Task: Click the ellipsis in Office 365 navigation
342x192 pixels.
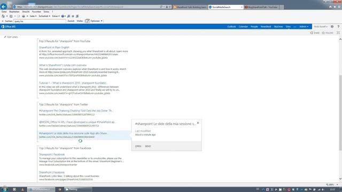Action: pyautogui.click(x=294, y=27)
